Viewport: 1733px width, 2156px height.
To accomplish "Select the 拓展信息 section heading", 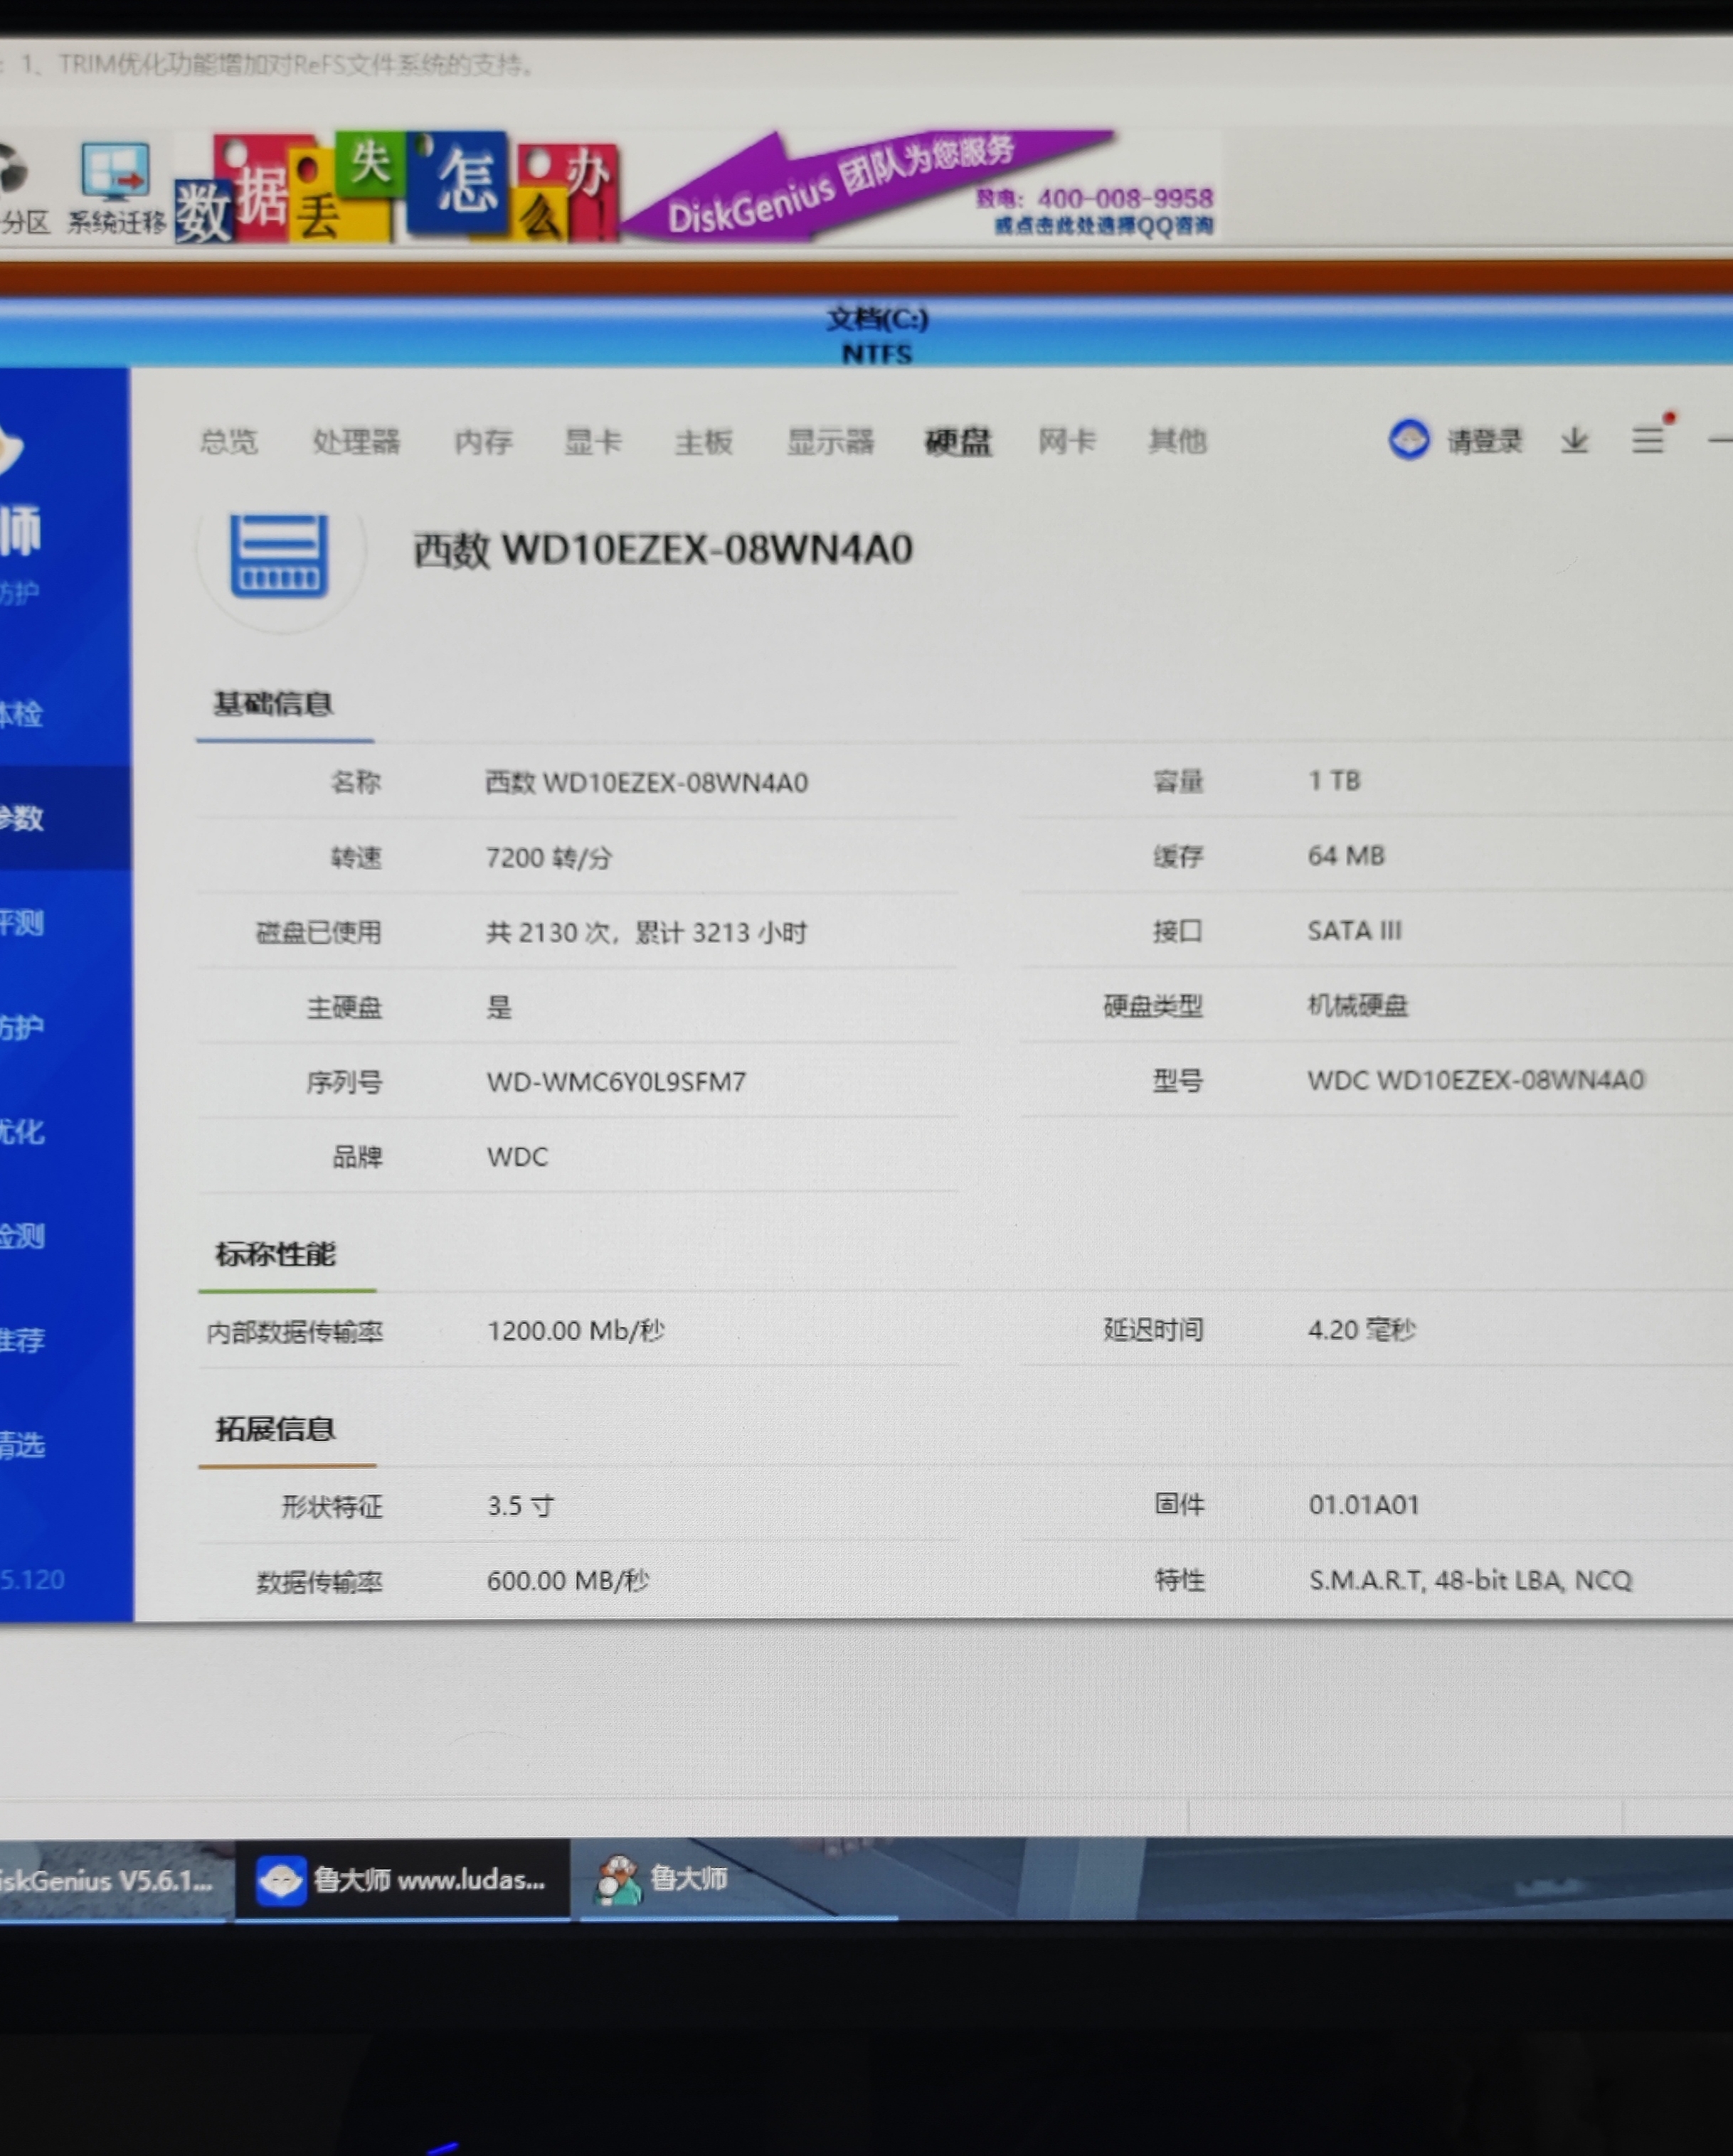I will (275, 1429).
